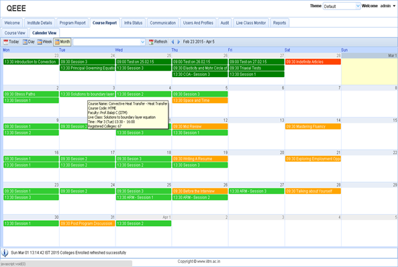Open the Audit tab
Image resolution: width=398 pixels, height=267 pixels.
[x=225, y=23]
